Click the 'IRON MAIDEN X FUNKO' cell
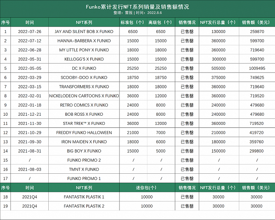The image size is (275, 220). (84, 142)
